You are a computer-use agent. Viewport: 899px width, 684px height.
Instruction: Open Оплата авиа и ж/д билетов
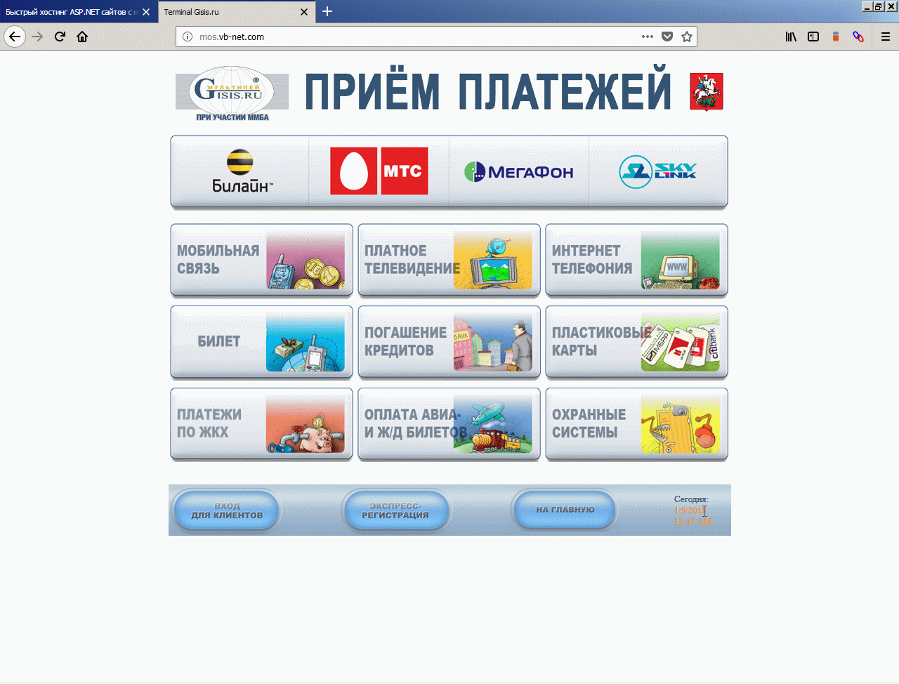coord(449,424)
